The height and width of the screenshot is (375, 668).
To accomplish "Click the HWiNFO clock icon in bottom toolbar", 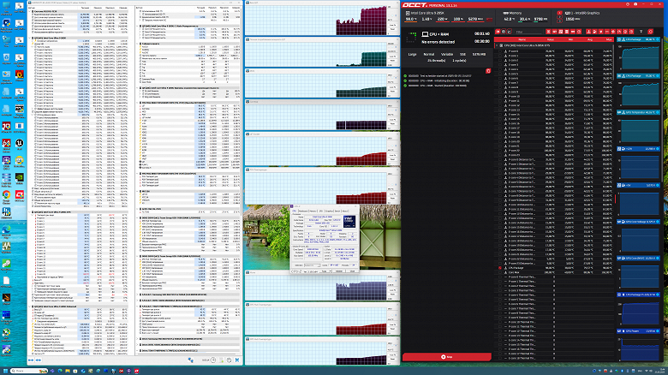I will point(213,360).
